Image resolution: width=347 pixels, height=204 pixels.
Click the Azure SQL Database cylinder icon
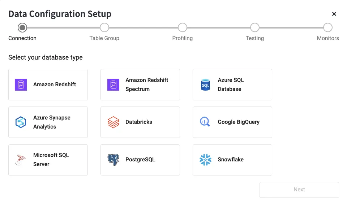point(205,85)
